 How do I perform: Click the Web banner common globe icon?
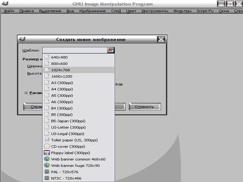click(47, 159)
